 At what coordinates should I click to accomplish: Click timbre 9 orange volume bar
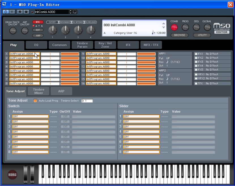pos(146,54)
